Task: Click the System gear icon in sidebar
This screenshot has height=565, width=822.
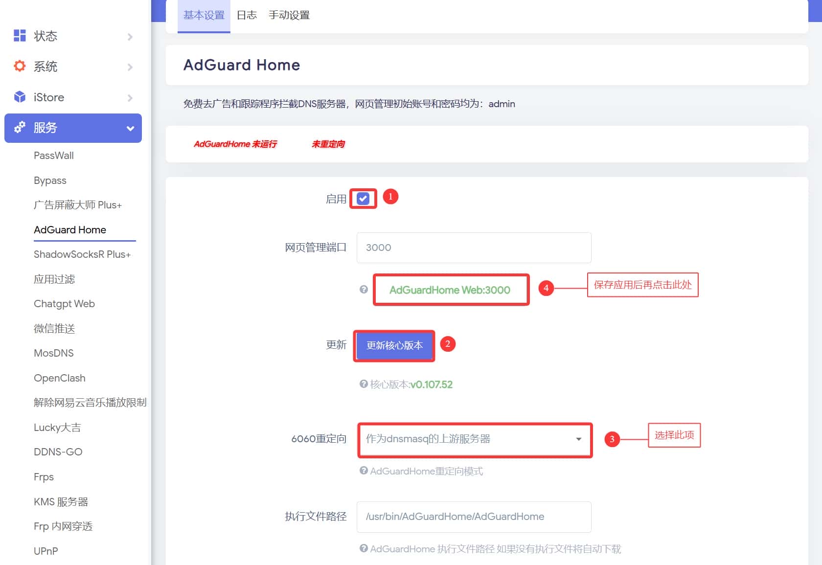Action: click(20, 66)
